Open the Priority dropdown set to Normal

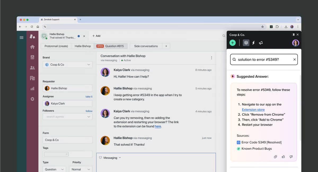pyautogui.click(x=81, y=169)
